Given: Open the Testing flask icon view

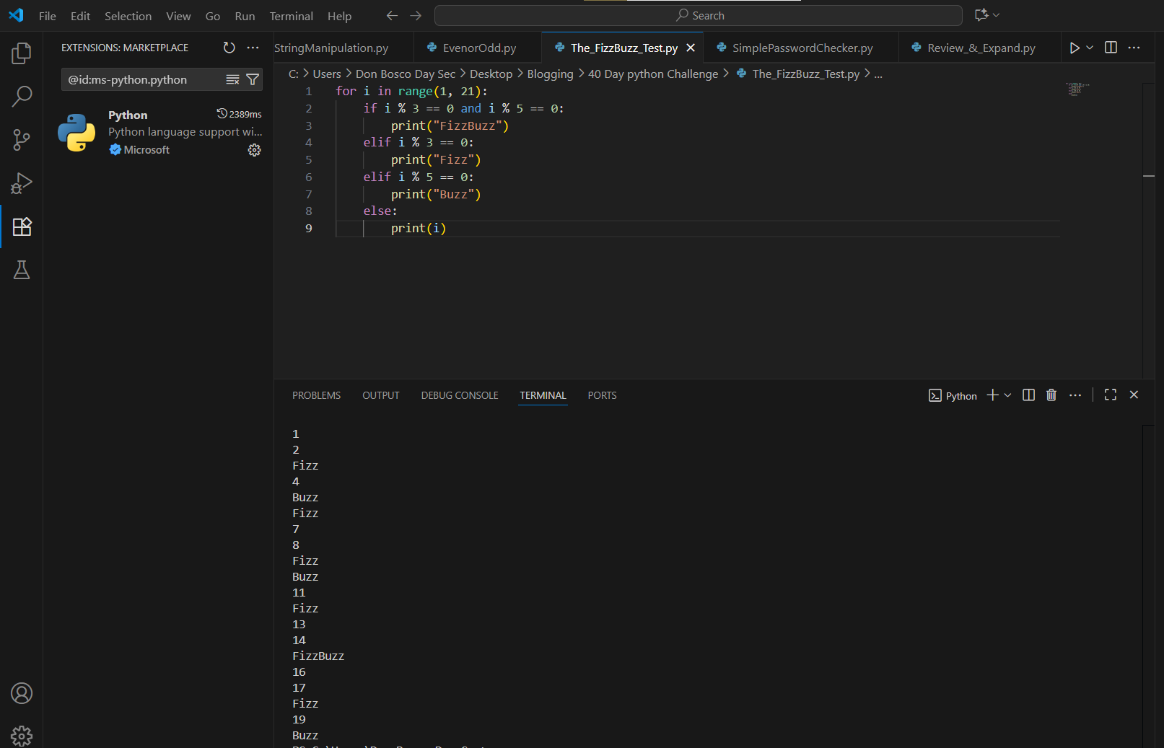Looking at the screenshot, I should (x=22, y=270).
